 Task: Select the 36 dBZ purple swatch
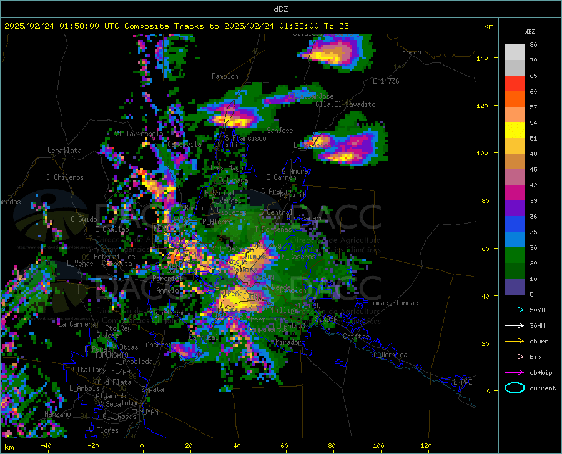[515, 209]
